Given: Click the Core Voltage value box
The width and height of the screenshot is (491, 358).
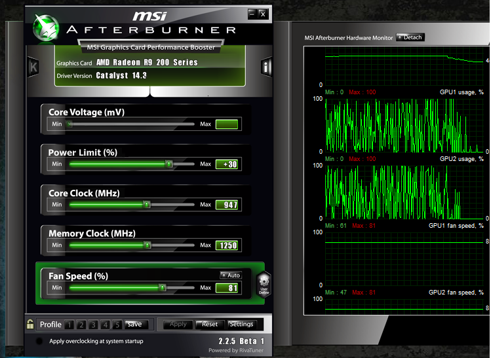Looking at the screenshot, I should [227, 124].
